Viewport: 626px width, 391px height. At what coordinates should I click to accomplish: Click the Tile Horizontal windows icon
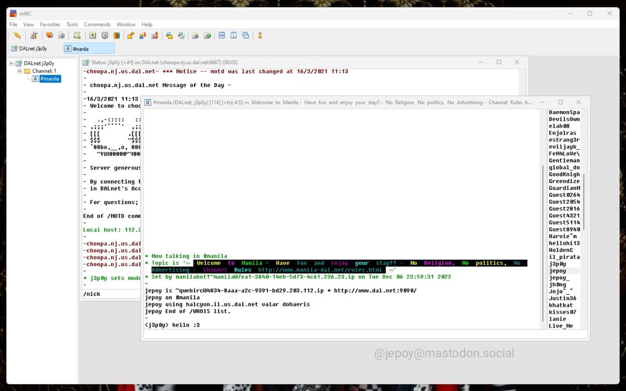tap(222, 35)
